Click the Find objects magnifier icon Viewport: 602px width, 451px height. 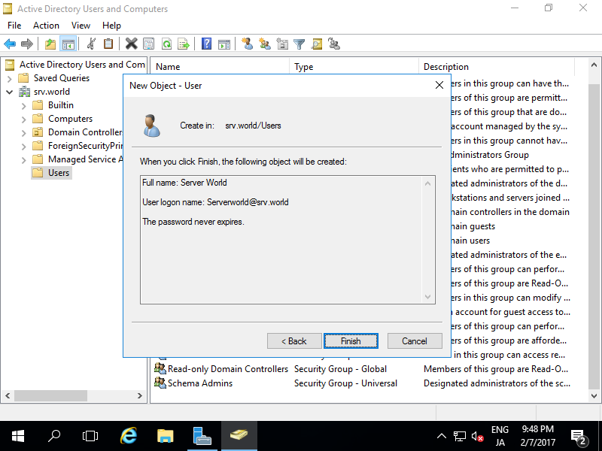tap(317, 44)
